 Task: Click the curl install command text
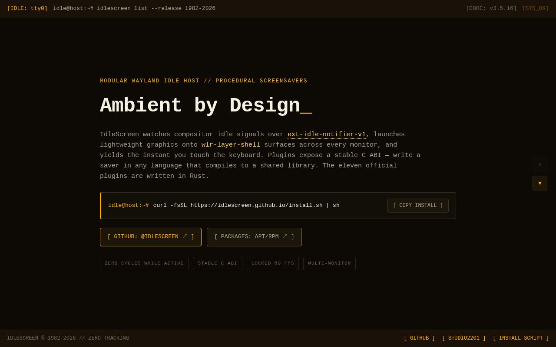click(246, 206)
